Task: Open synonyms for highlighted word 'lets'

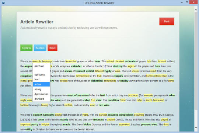Action: coord(149,61)
